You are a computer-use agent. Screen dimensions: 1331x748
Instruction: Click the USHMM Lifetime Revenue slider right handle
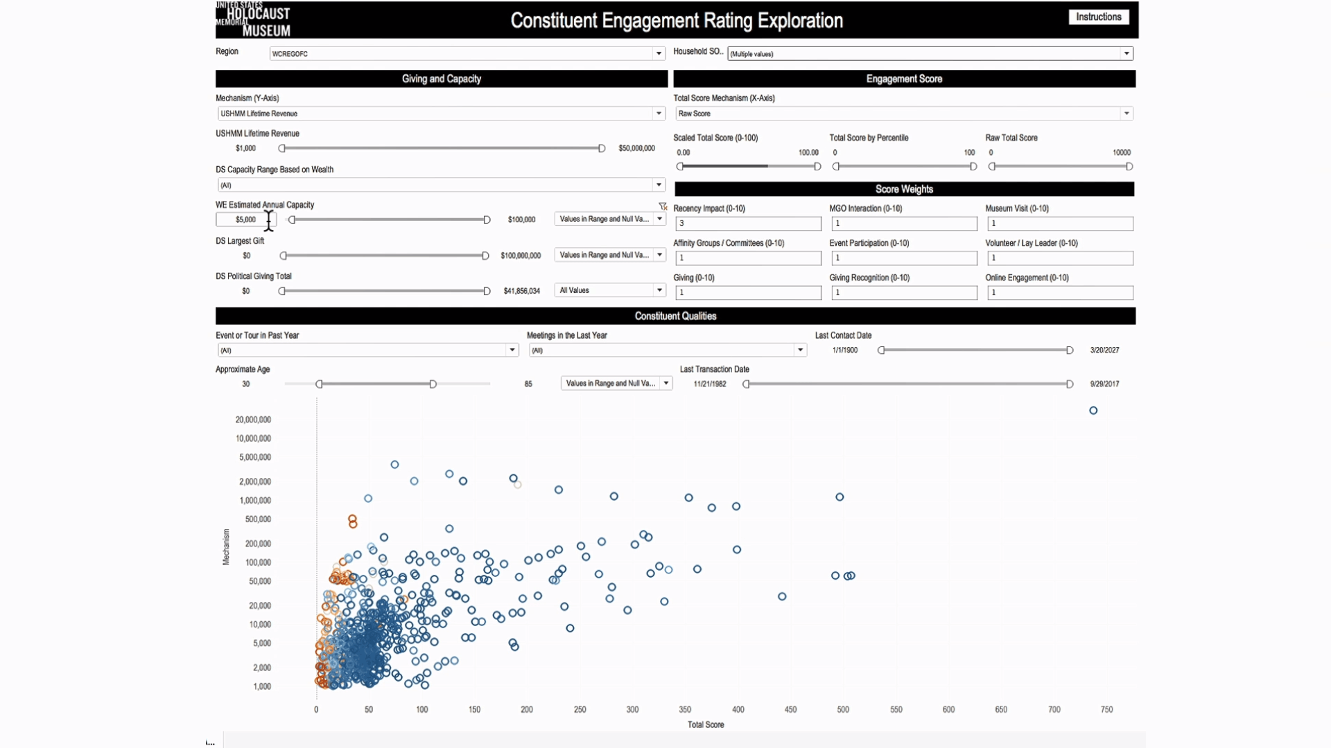point(602,148)
